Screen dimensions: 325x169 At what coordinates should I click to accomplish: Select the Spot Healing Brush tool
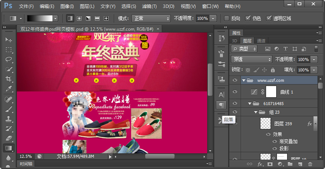(9, 99)
